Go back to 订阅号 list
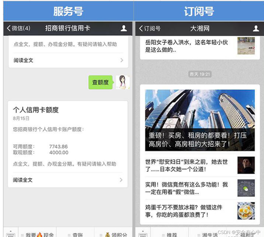Screen dimensions: 264x237 (150, 28)
